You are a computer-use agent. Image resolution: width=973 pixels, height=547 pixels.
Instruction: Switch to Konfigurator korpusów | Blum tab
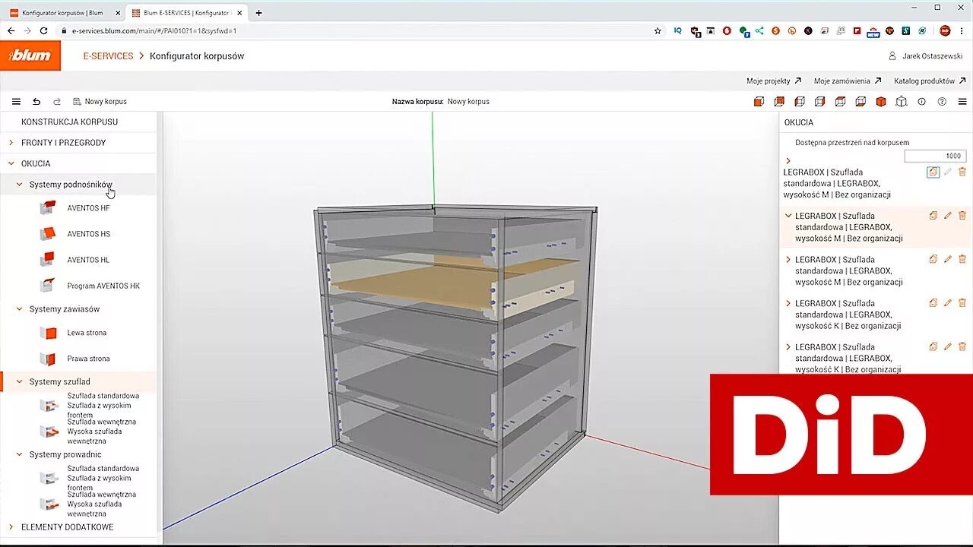point(62,13)
